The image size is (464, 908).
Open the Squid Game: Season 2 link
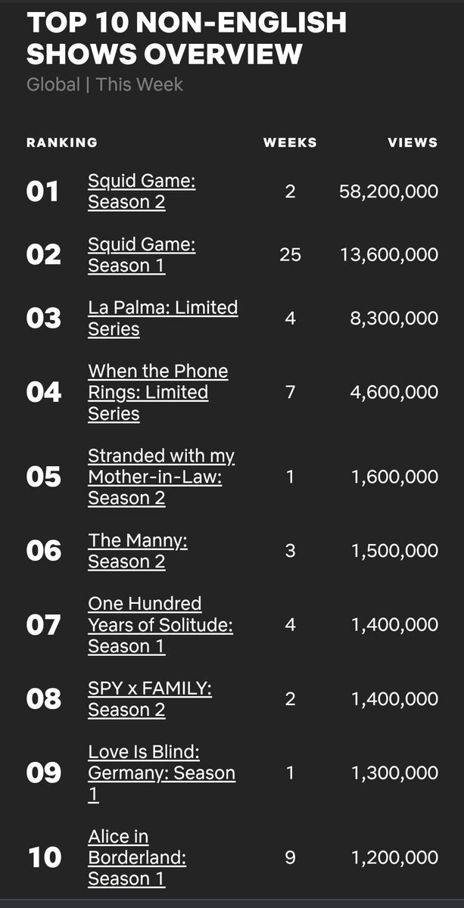click(x=142, y=191)
